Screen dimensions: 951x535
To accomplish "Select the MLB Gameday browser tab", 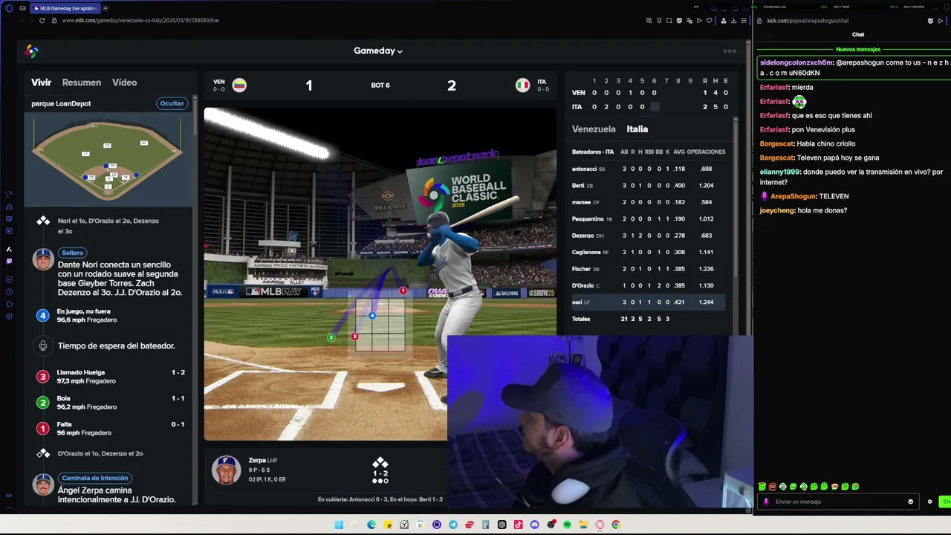I will (x=64, y=8).
